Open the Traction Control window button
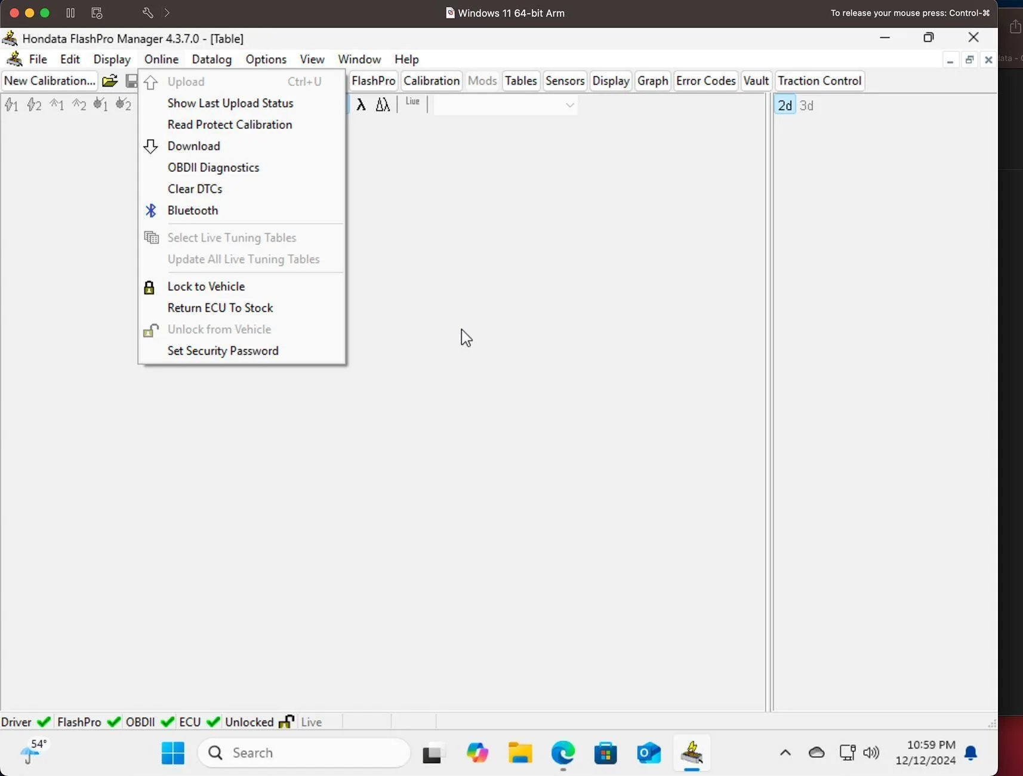The width and height of the screenshot is (1023, 776). tap(819, 81)
